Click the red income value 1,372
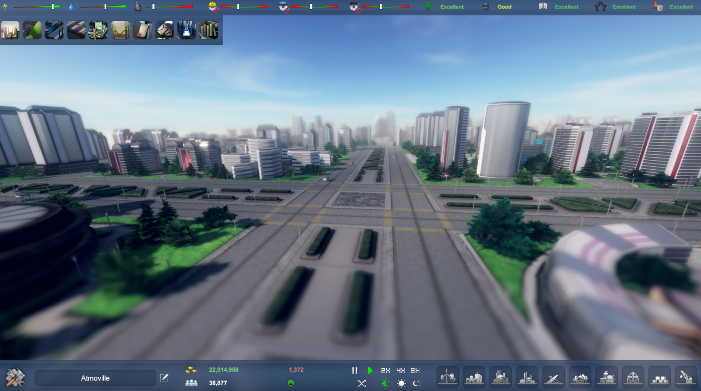This screenshot has height=391, width=701. coord(296,370)
